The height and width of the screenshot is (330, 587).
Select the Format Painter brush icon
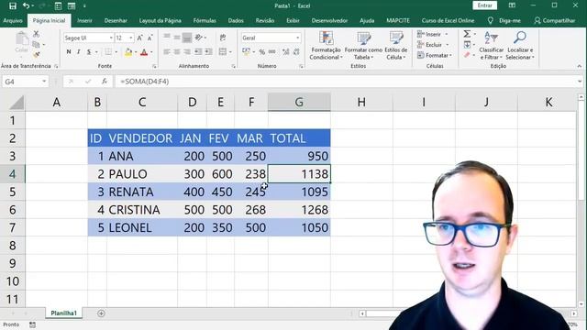(37, 55)
